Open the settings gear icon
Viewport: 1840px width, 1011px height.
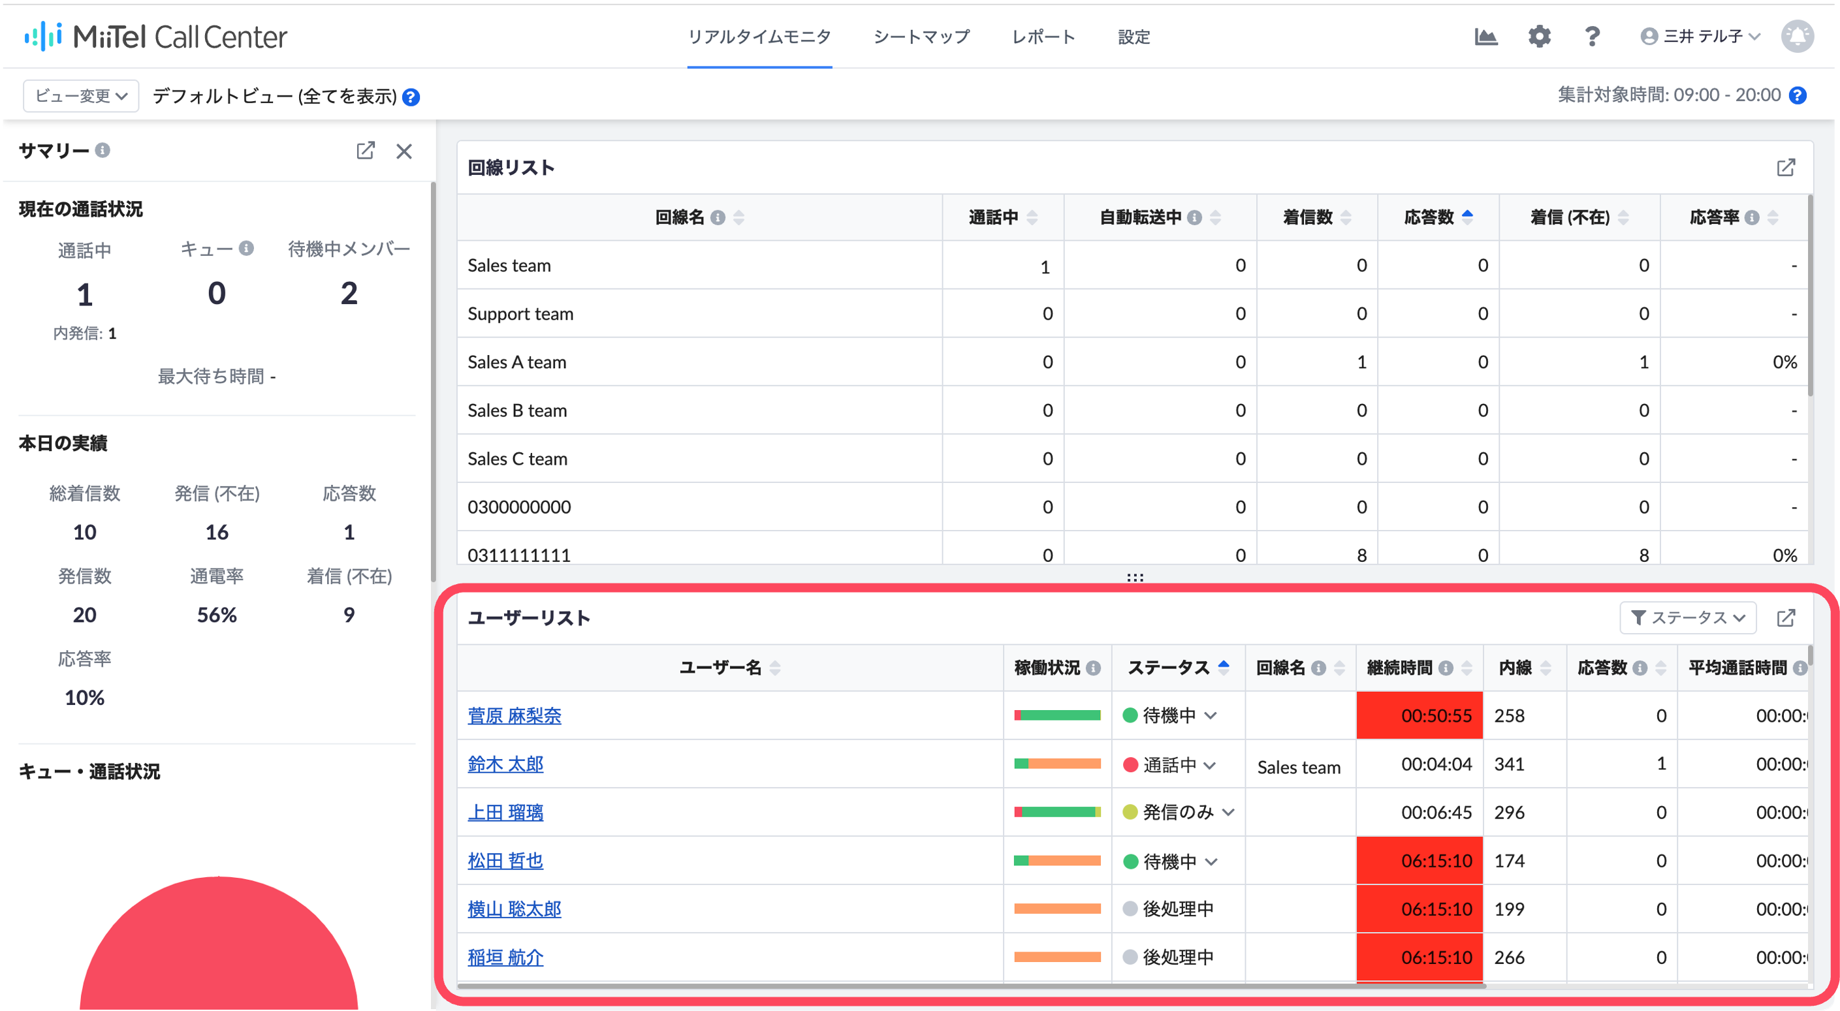point(1539,37)
